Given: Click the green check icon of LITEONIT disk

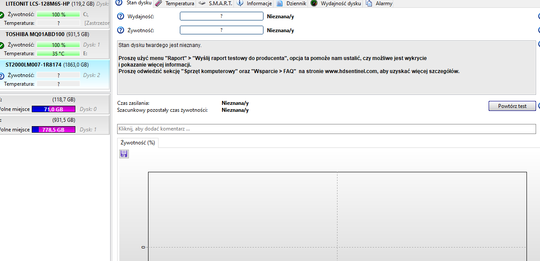Looking at the screenshot, I should coord(2,15).
